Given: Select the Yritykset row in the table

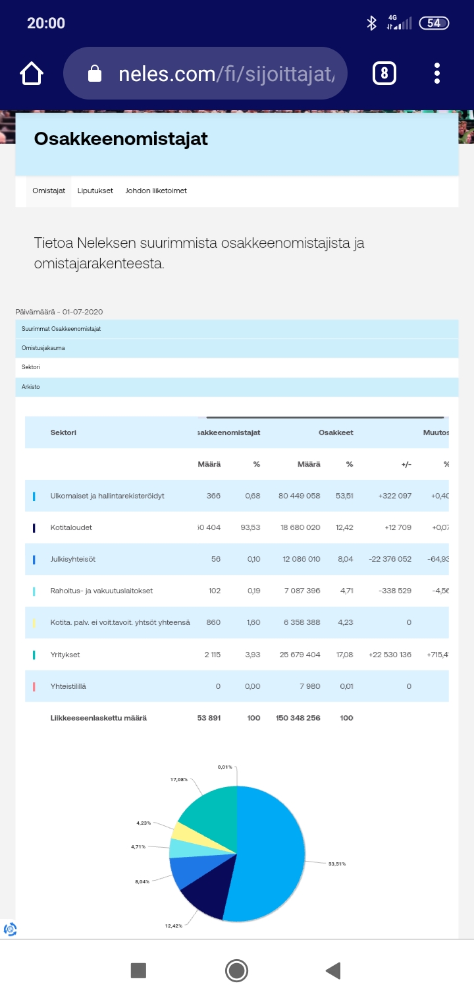Looking at the screenshot, I should tap(236, 655).
